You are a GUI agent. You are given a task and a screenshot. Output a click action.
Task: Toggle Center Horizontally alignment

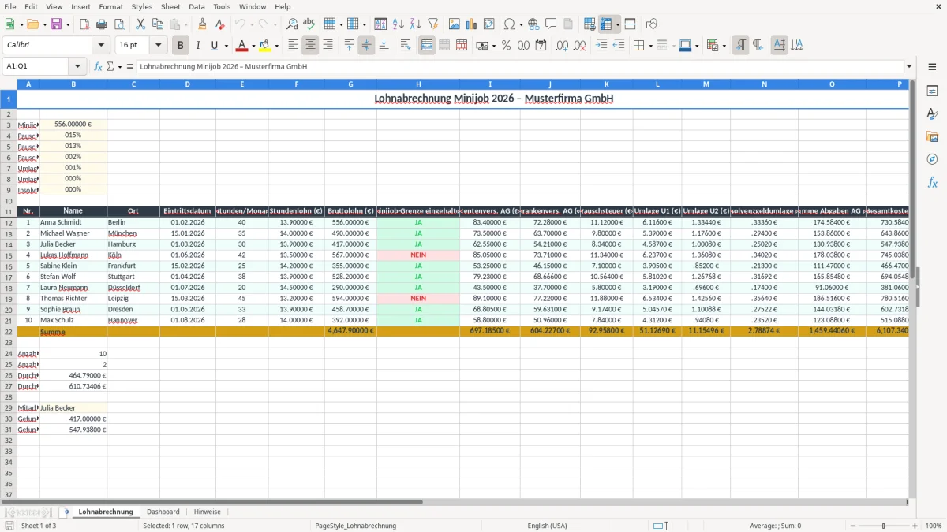310,46
